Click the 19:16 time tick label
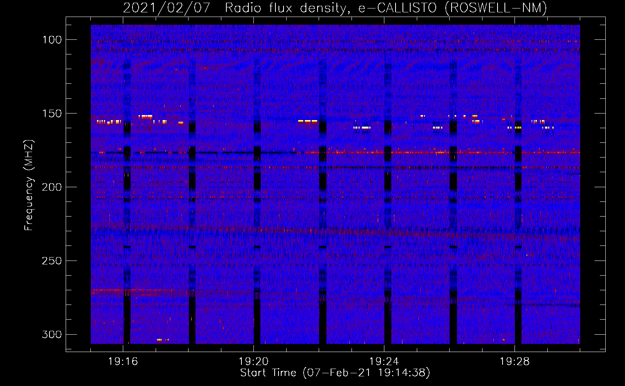The image size is (625, 386). (123, 362)
